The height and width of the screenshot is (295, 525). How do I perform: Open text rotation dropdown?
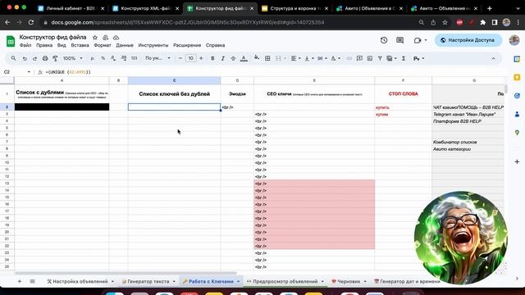(x=336, y=58)
